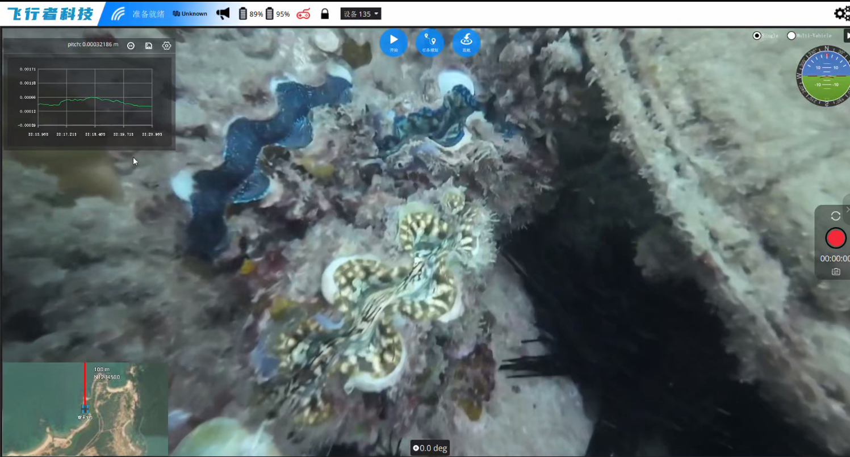
Task: Start video recording with the red button
Action: (835, 239)
